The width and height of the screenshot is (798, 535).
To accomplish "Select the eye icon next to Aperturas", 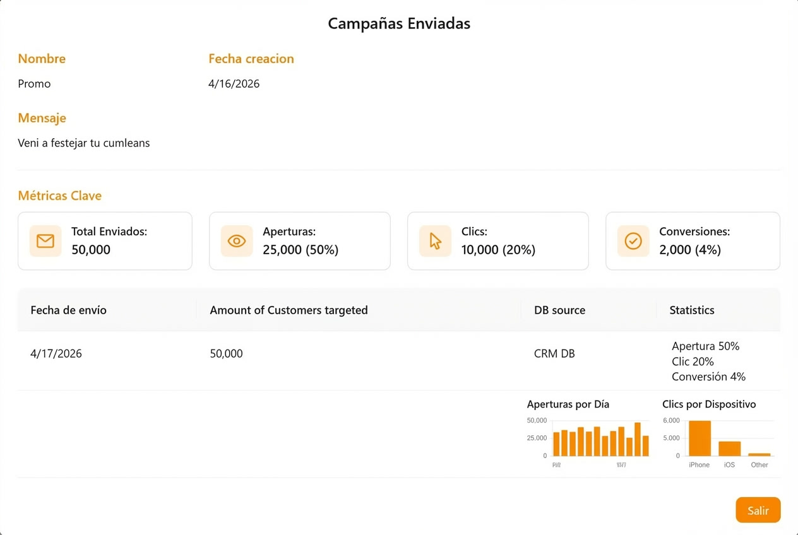I will (236, 240).
